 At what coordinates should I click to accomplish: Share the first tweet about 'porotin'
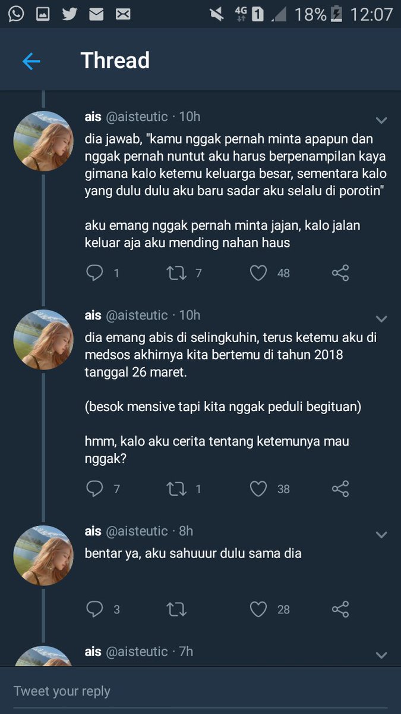pyautogui.click(x=340, y=273)
